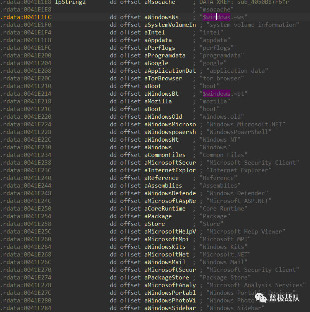310x312 pixels.
Task: Click the aAppdata offset name
Action: (158, 40)
